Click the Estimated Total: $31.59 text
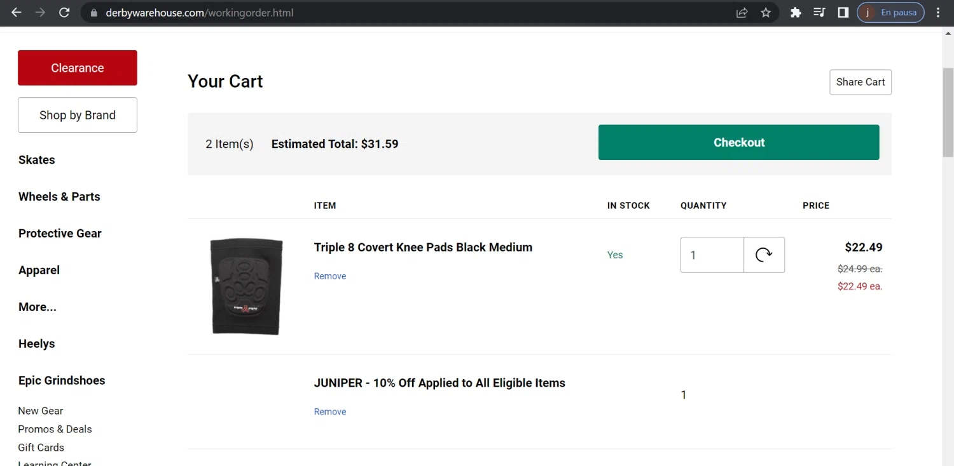Image resolution: width=954 pixels, height=466 pixels. 335,144
